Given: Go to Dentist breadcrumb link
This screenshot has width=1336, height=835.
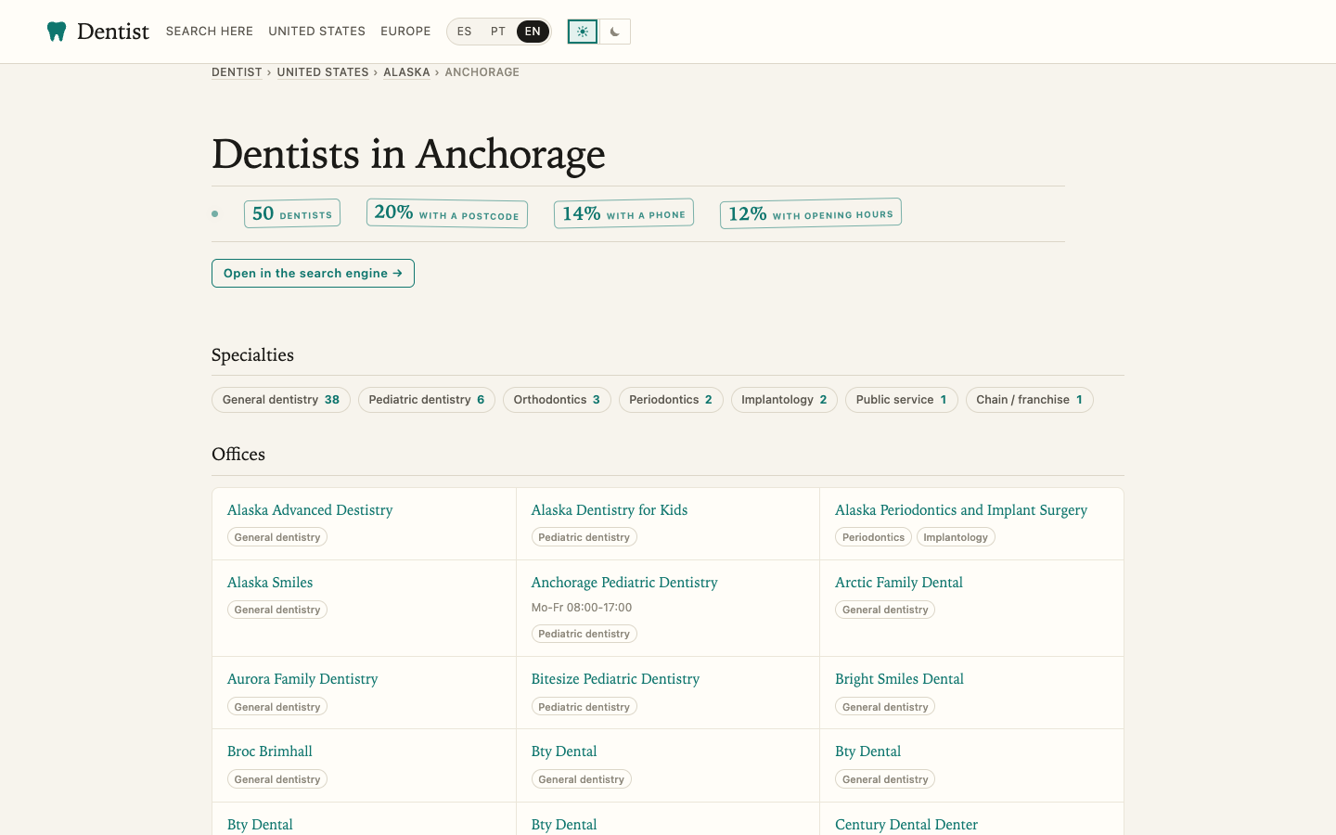Looking at the screenshot, I should point(237,72).
